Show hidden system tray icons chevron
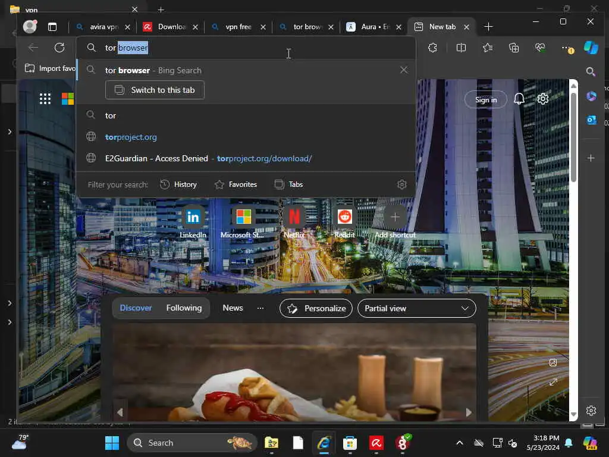The width and height of the screenshot is (609, 457). [x=460, y=443]
